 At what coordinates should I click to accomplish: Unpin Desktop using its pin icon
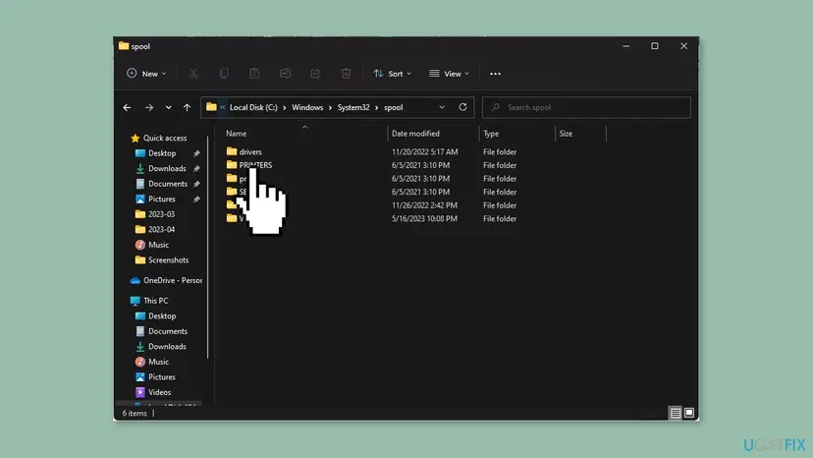pos(196,153)
